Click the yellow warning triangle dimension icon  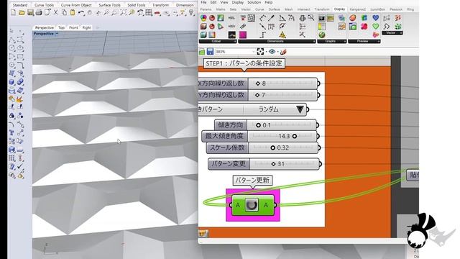point(282,35)
